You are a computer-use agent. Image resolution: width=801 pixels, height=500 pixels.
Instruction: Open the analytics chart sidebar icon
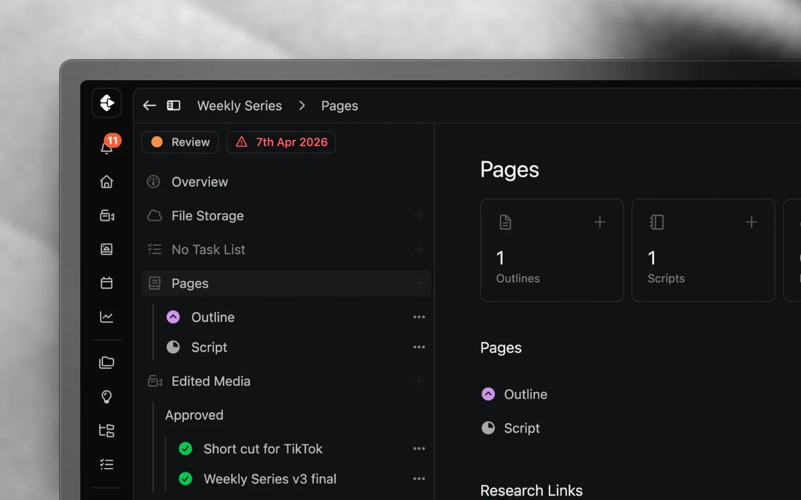(106, 317)
